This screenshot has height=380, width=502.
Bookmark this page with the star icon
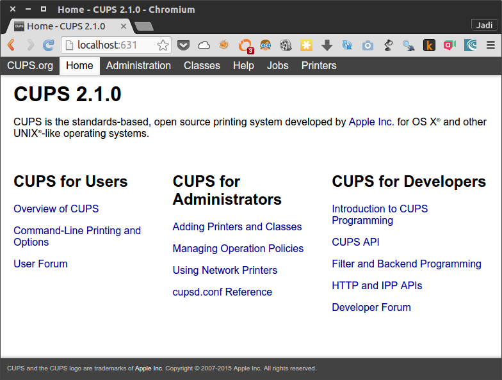163,45
